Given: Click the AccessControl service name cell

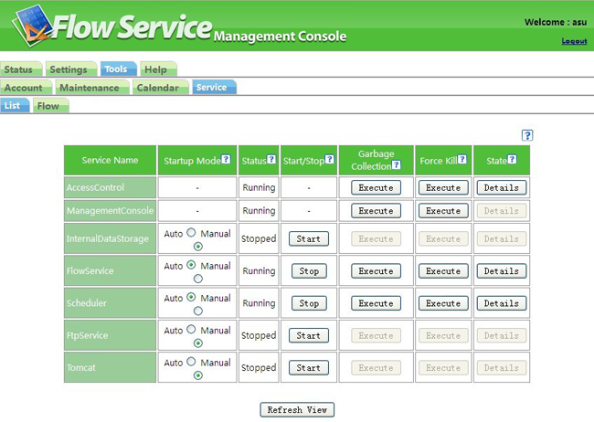Looking at the screenshot, I should click(110, 187).
